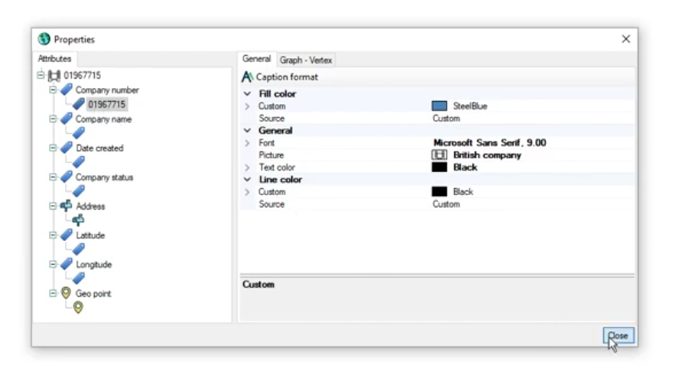The width and height of the screenshot is (676, 391).
Task: Collapse the Company name tree node
Action: coord(53,119)
